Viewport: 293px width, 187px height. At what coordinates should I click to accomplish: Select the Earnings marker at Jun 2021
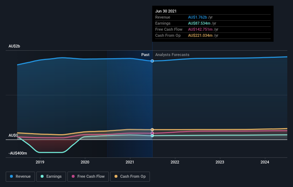(152, 136)
